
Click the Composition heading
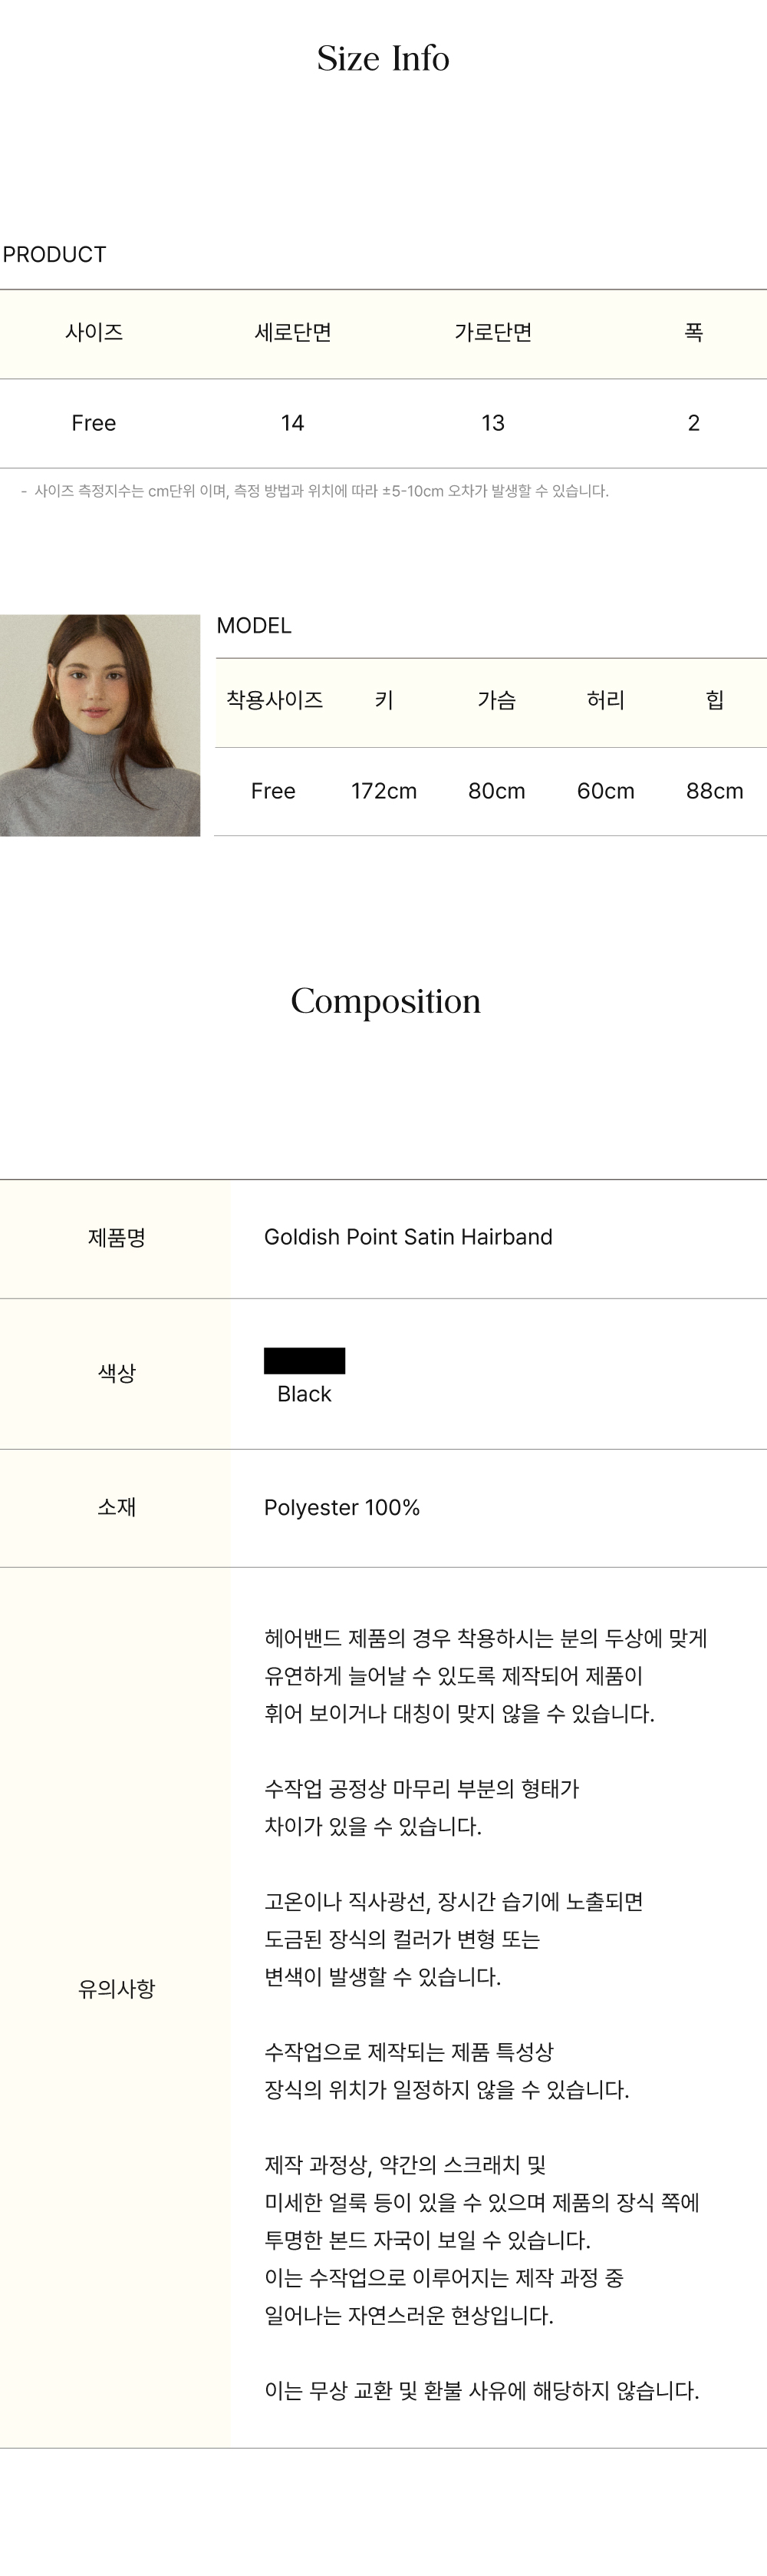point(386,1001)
